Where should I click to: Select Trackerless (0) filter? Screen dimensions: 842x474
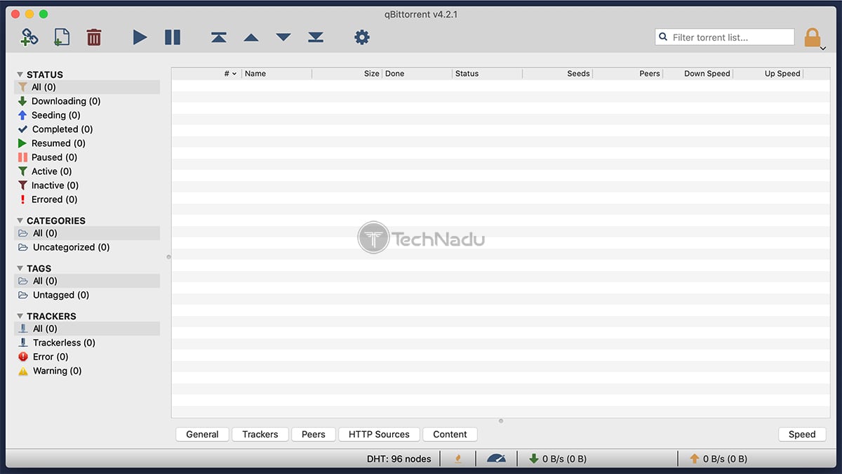pos(87,343)
